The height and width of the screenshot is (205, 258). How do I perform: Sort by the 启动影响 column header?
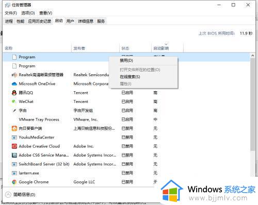(167, 48)
